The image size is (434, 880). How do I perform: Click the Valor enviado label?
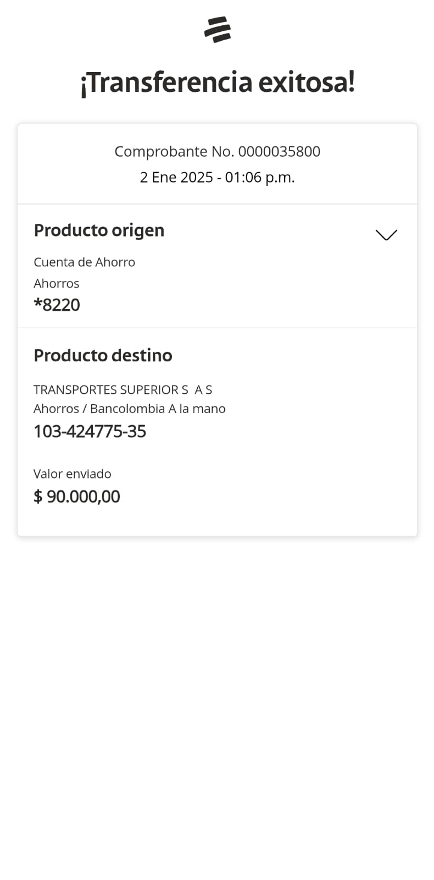point(72,474)
